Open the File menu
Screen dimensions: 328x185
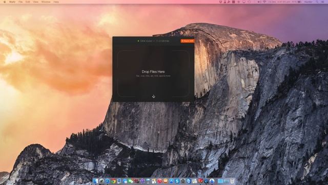(x=20, y=2)
